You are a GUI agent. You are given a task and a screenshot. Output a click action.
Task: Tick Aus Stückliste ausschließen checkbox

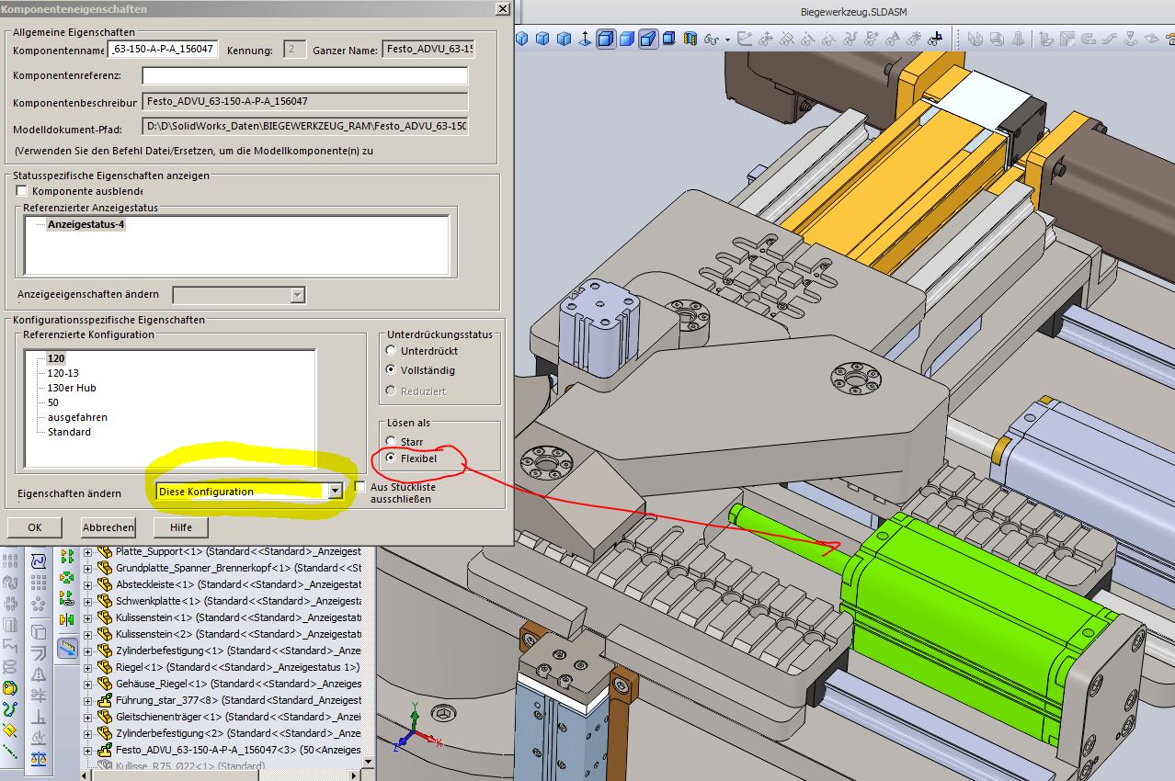(x=360, y=486)
